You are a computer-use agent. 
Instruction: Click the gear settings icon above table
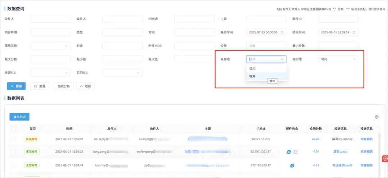pyautogui.click(x=377, y=117)
